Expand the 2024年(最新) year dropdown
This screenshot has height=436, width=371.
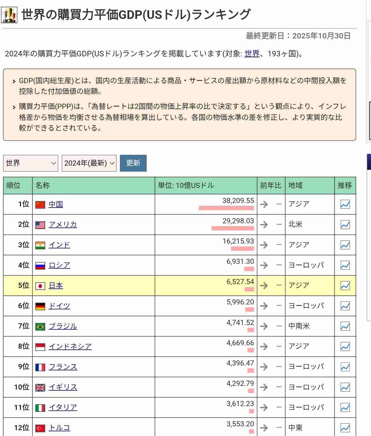pos(89,163)
